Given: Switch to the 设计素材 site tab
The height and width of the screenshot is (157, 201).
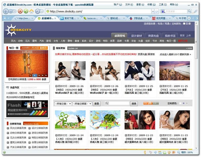Looking at the screenshot, I should (136, 36).
